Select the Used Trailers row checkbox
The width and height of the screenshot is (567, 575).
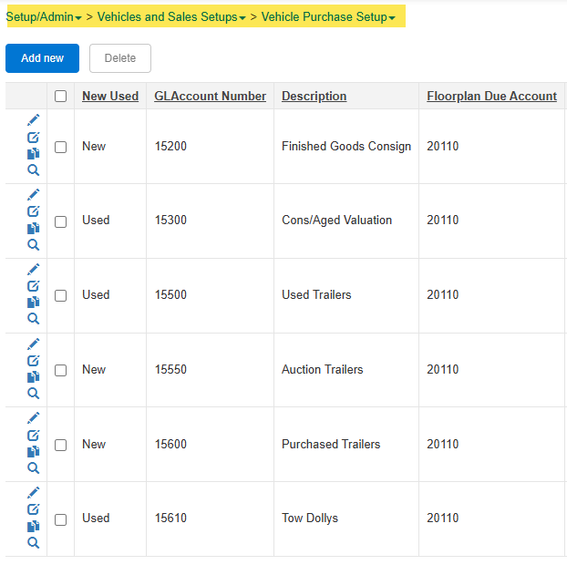[x=60, y=295]
